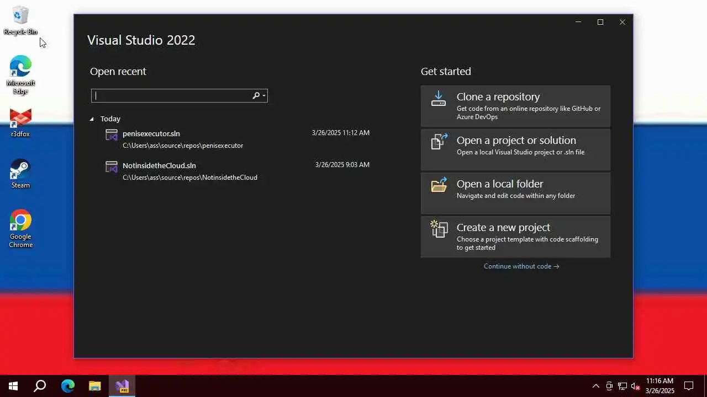The width and height of the screenshot is (707, 397).
Task: Click the Open a project or solution icon
Action: (439, 142)
